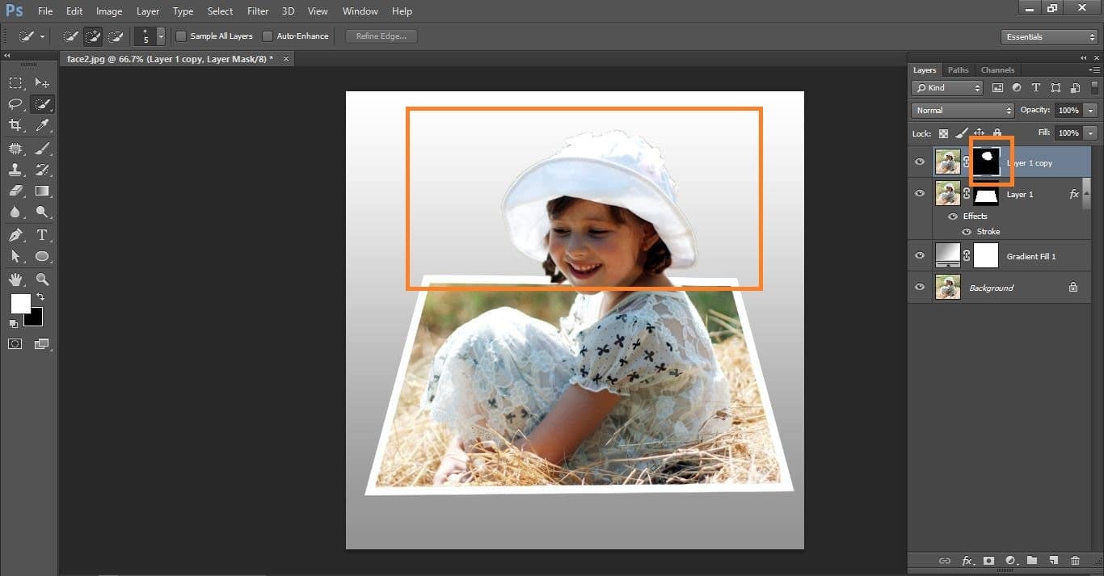Enable the Sample All Layers checkbox
Viewport: 1104px width, 576px height.
pyautogui.click(x=182, y=36)
